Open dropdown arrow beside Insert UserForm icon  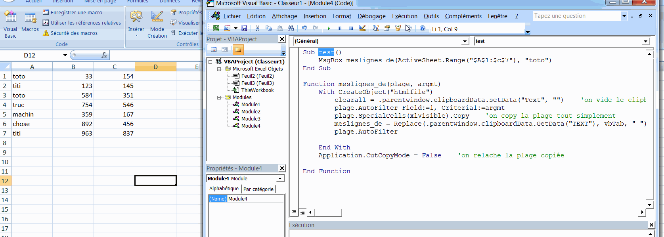235,28
